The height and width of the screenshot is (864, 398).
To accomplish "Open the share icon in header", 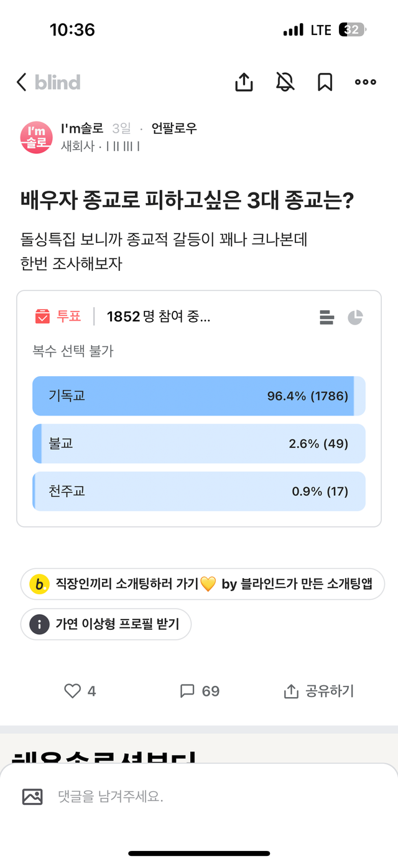I will (x=244, y=82).
